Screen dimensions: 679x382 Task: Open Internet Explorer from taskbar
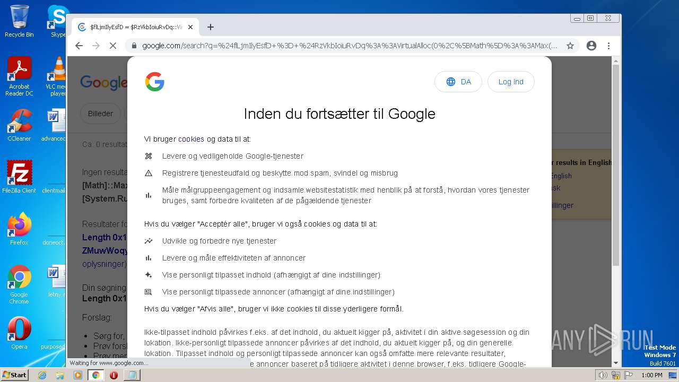click(x=42, y=375)
